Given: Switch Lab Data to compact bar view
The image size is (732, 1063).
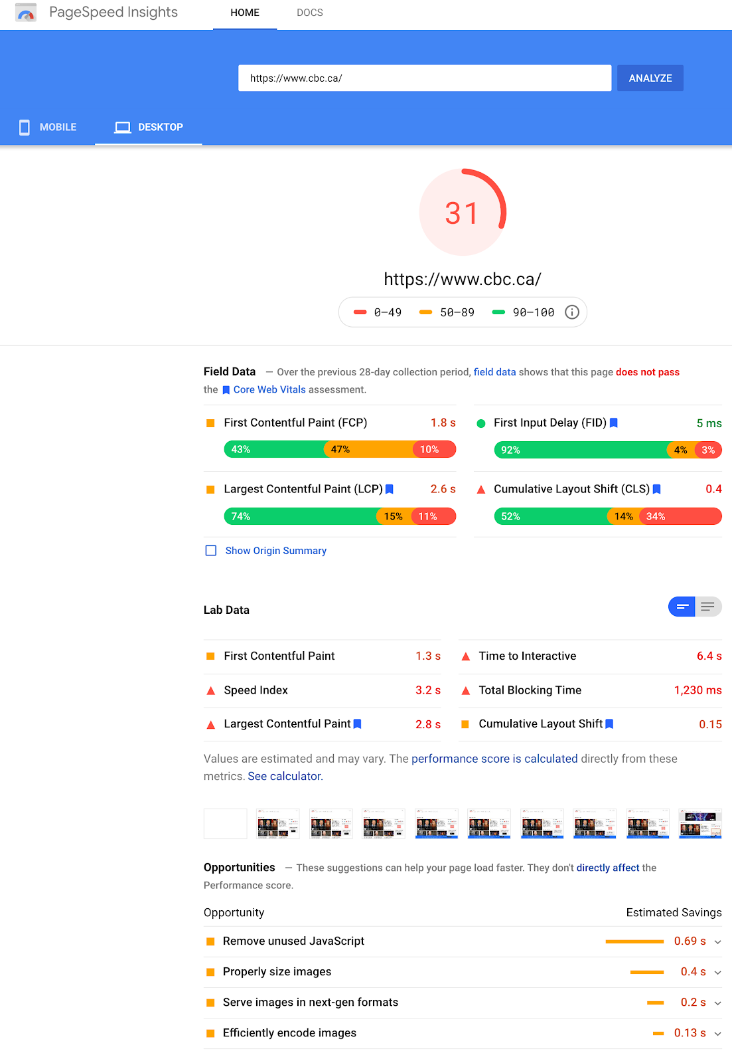Looking at the screenshot, I should pos(682,607).
